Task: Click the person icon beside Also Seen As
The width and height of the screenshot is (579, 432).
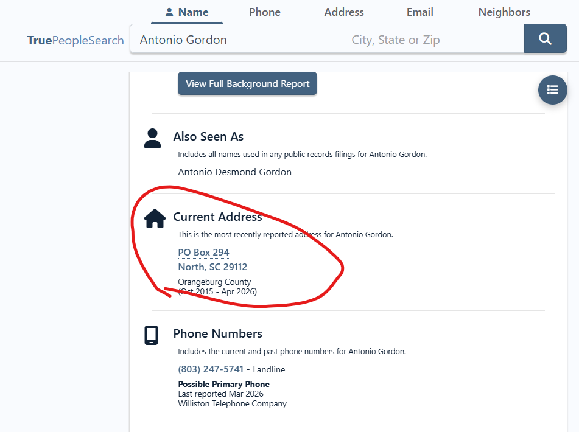Action: point(152,138)
